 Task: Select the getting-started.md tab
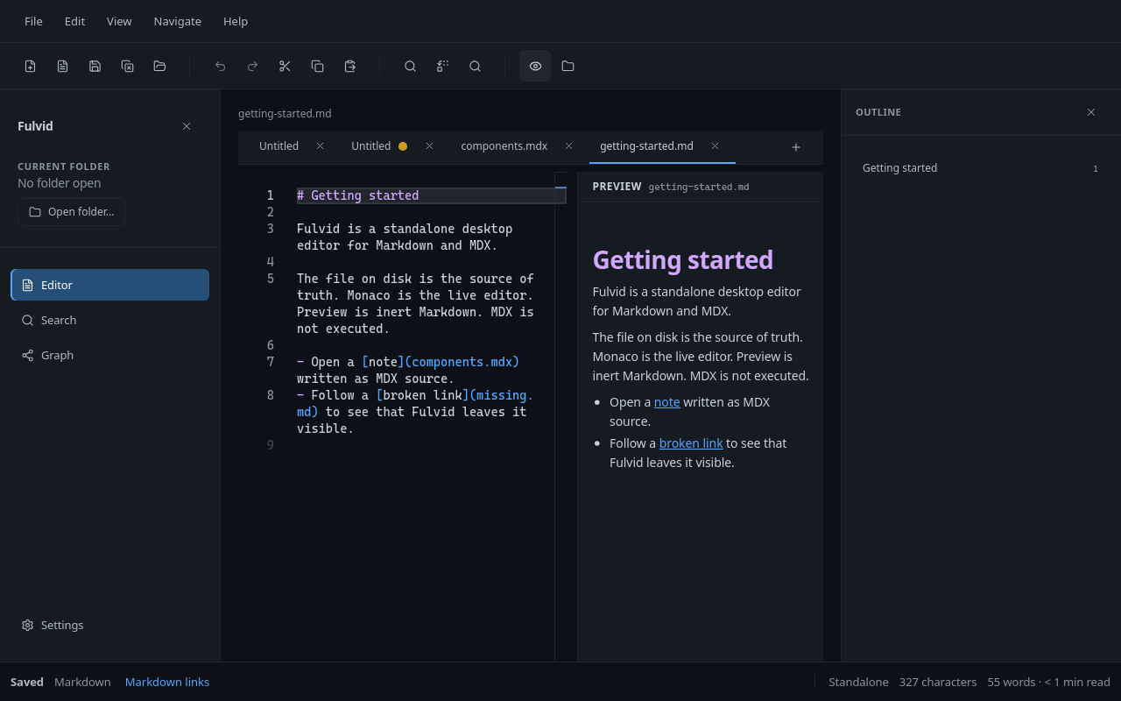click(646, 146)
